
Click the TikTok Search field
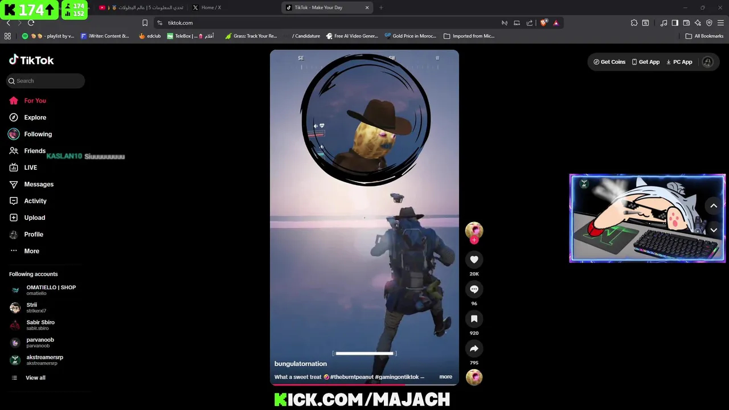pyautogui.click(x=46, y=81)
